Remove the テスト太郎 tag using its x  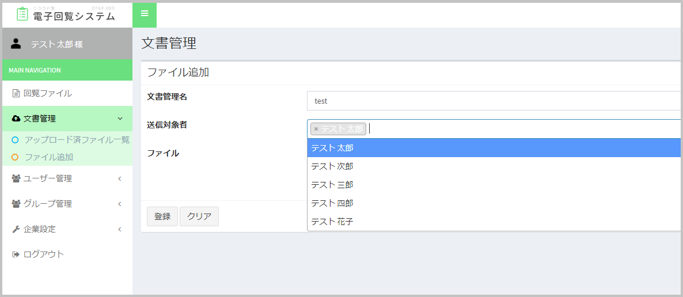coord(316,129)
